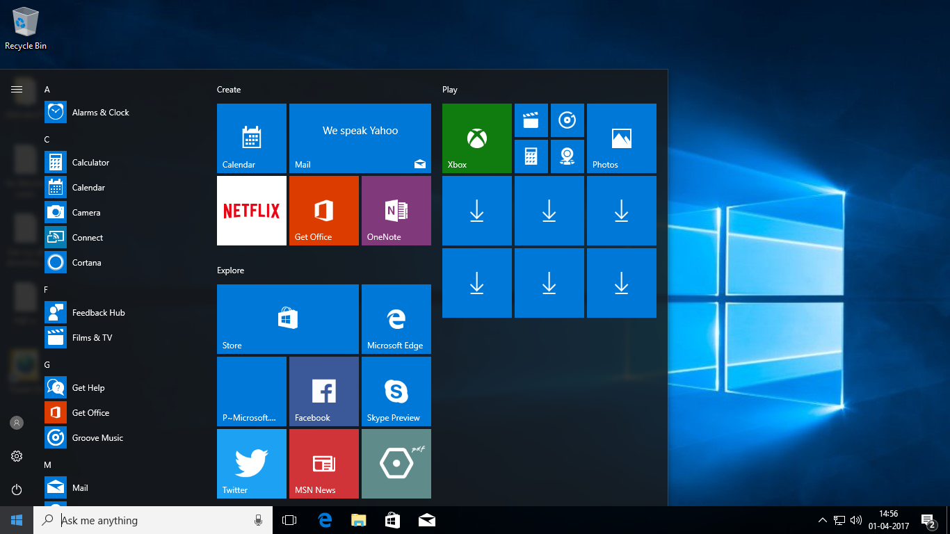Open Store from the taskbar
The height and width of the screenshot is (534, 950).
pyautogui.click(x=392, y=520)
